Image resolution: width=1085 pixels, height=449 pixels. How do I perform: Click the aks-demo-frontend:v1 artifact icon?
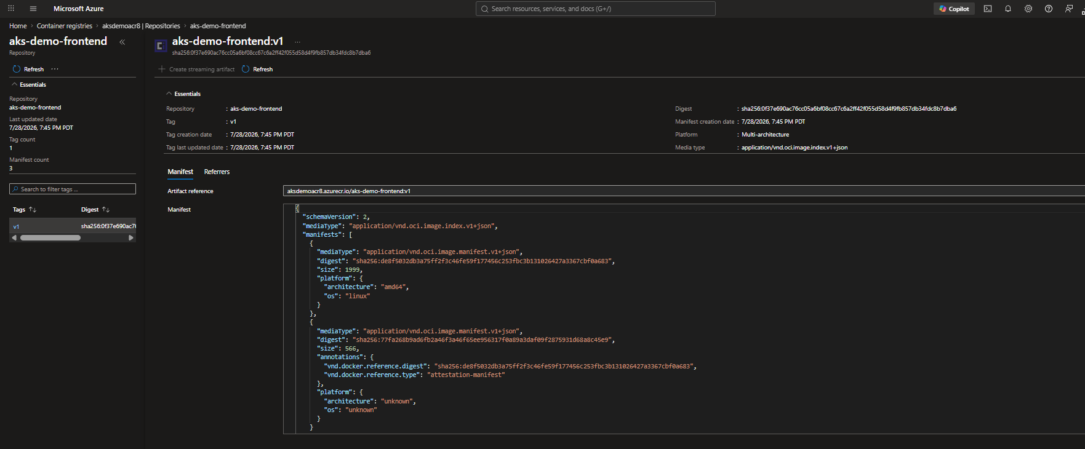click(x=161, y=46)
